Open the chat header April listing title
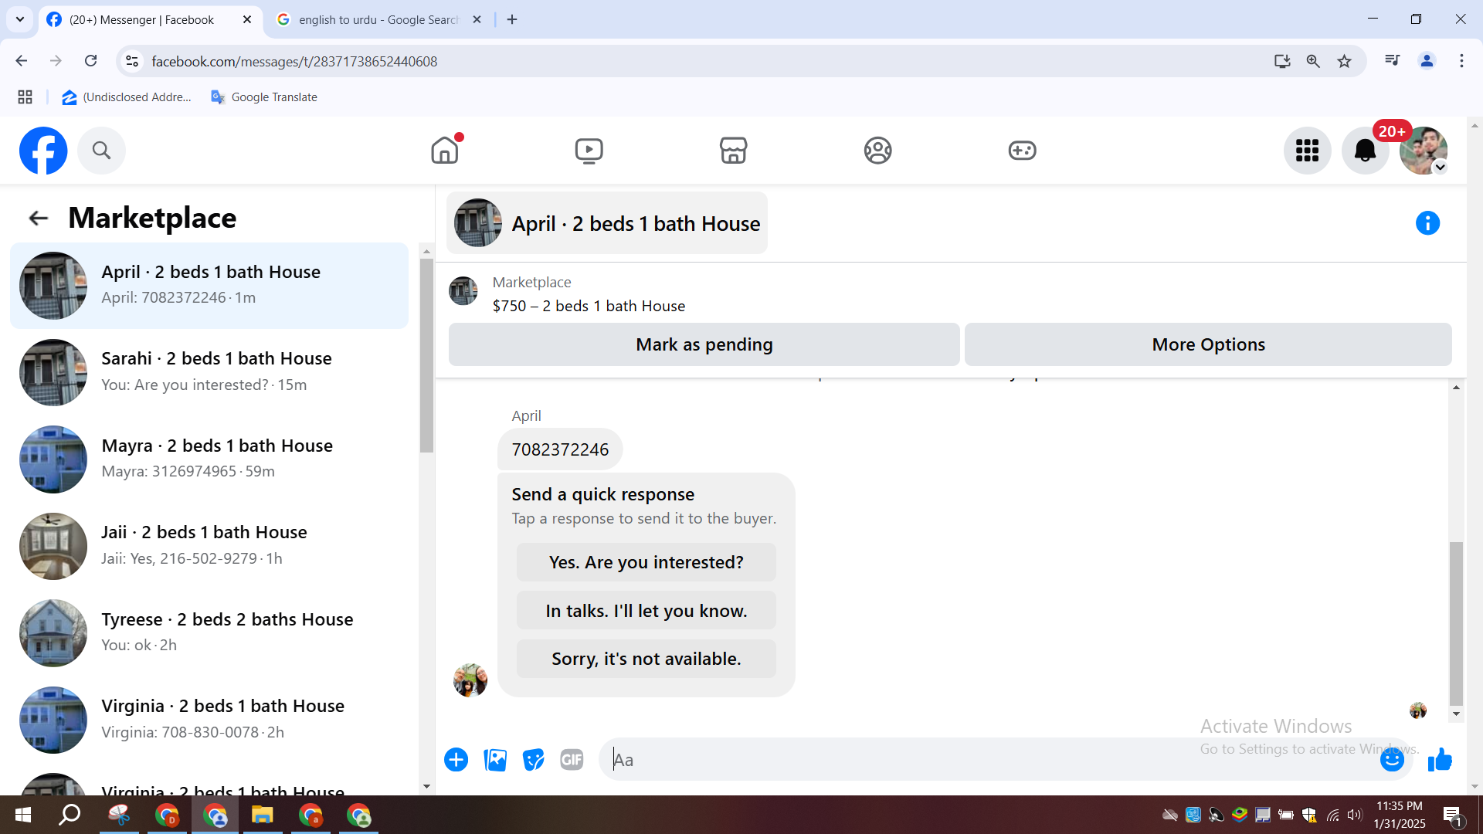 607,223
